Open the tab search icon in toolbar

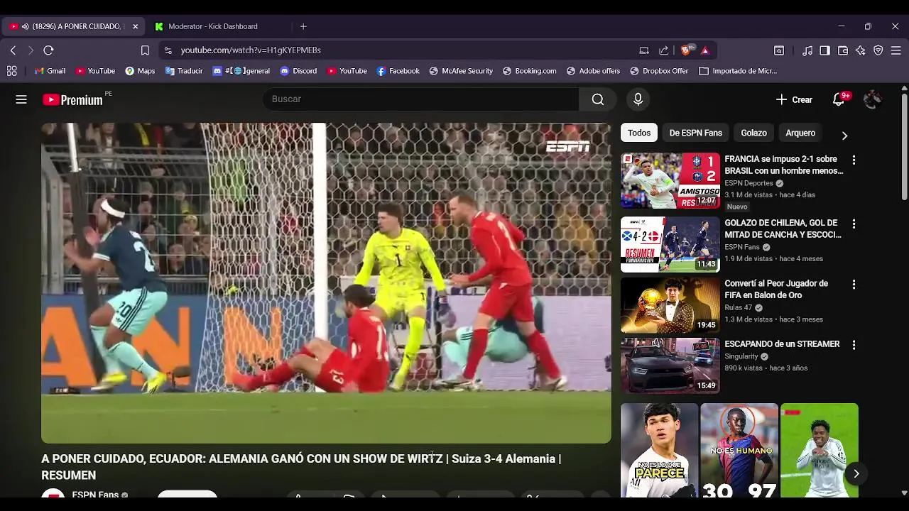point(779,50)
